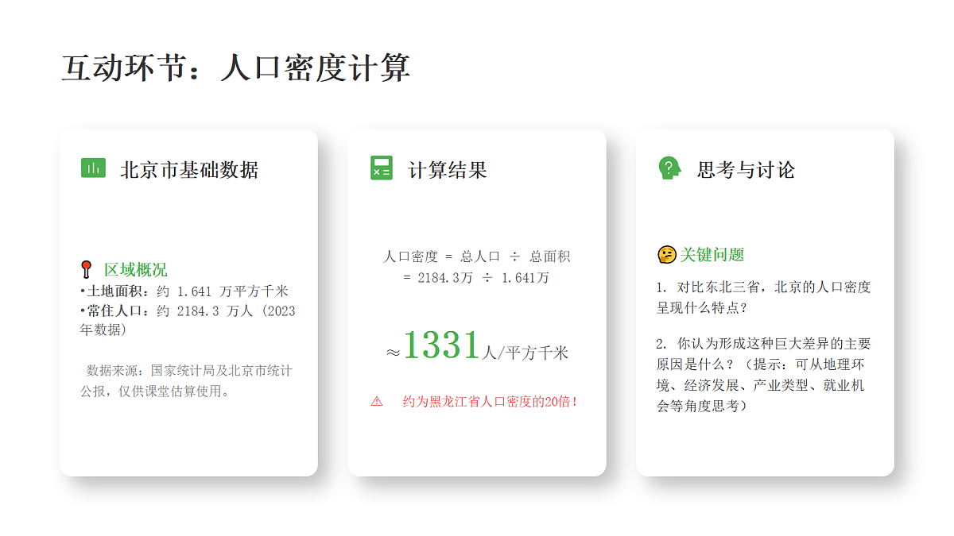Click question 2 about 巨大差异的主要原因
This screenshot has width=954, height=536.
763,375
